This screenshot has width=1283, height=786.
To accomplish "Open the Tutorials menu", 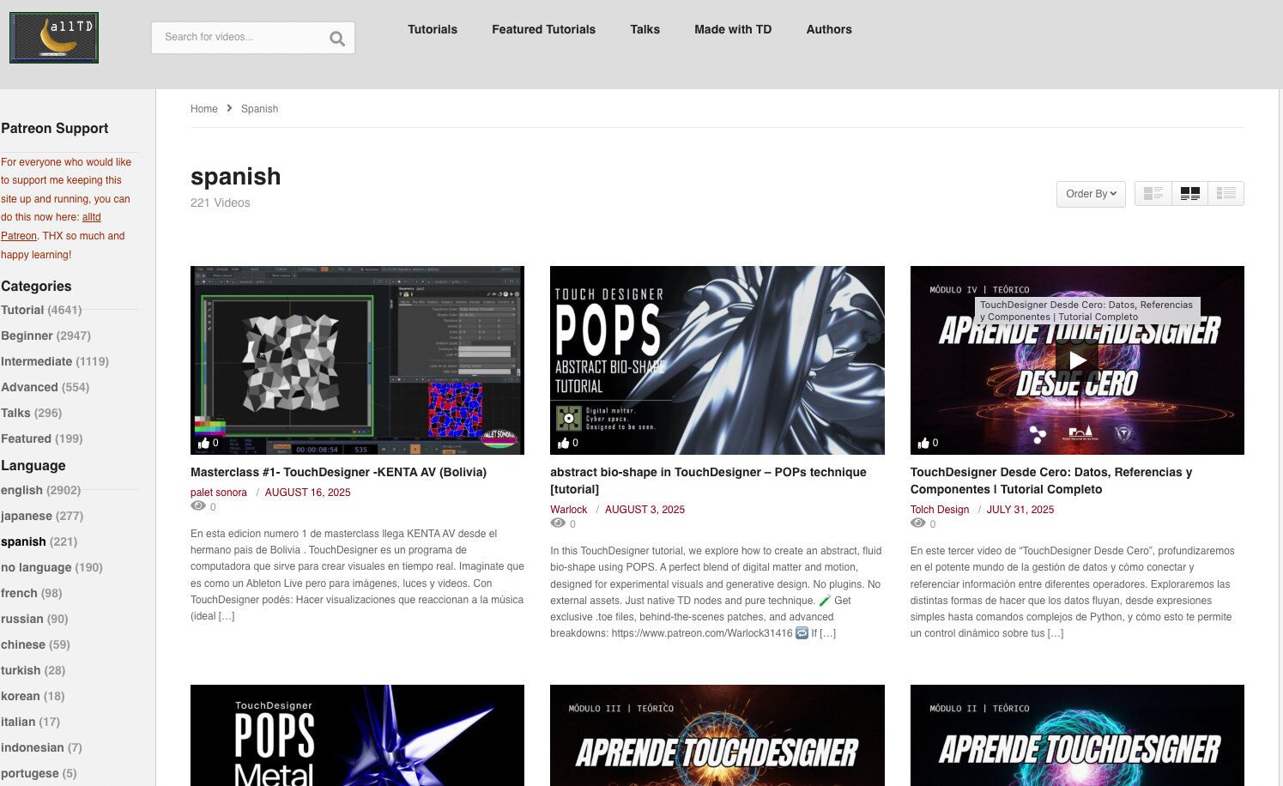I will (433, 29).
